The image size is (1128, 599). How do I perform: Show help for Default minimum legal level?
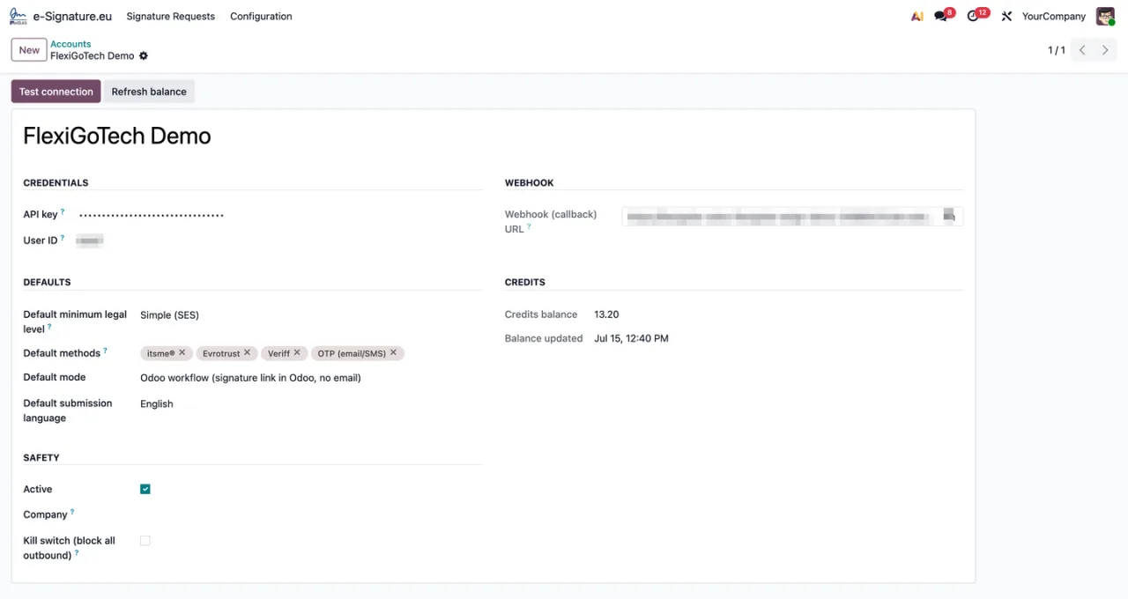(49, 327)
